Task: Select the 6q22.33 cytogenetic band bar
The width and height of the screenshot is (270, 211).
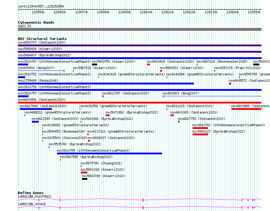Action: click(x=140, y=29)
